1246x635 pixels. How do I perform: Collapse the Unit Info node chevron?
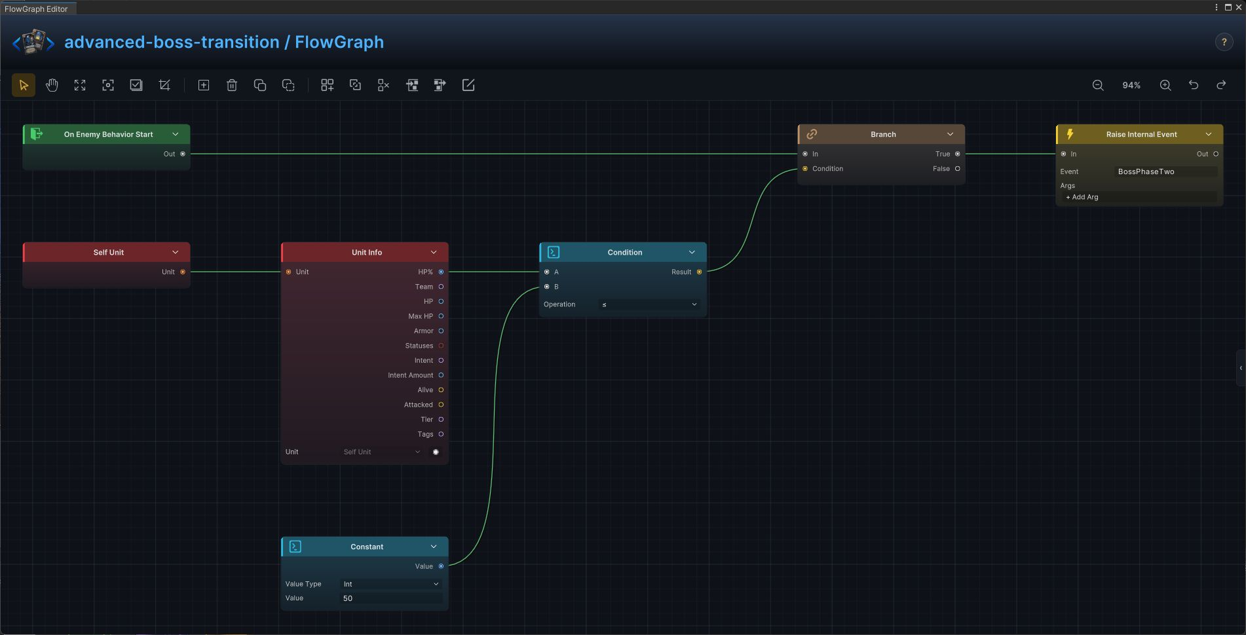(x=434, y=252)
